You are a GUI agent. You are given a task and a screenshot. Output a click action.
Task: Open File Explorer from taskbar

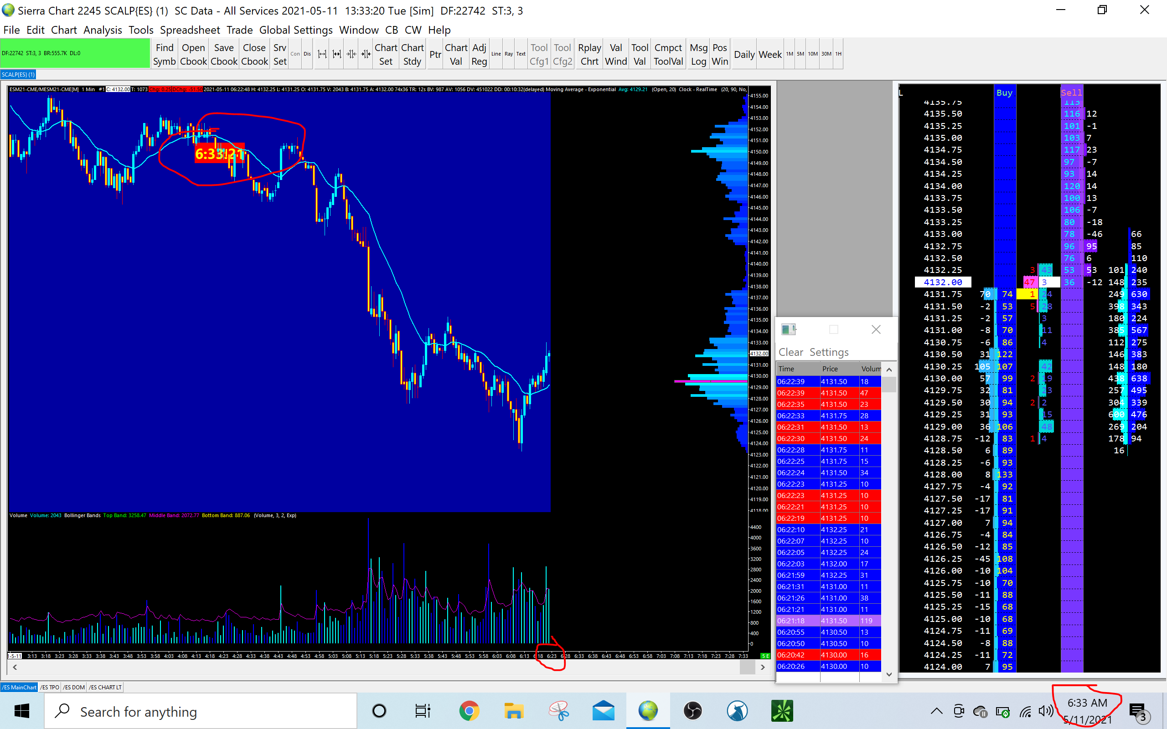(514, 711)
